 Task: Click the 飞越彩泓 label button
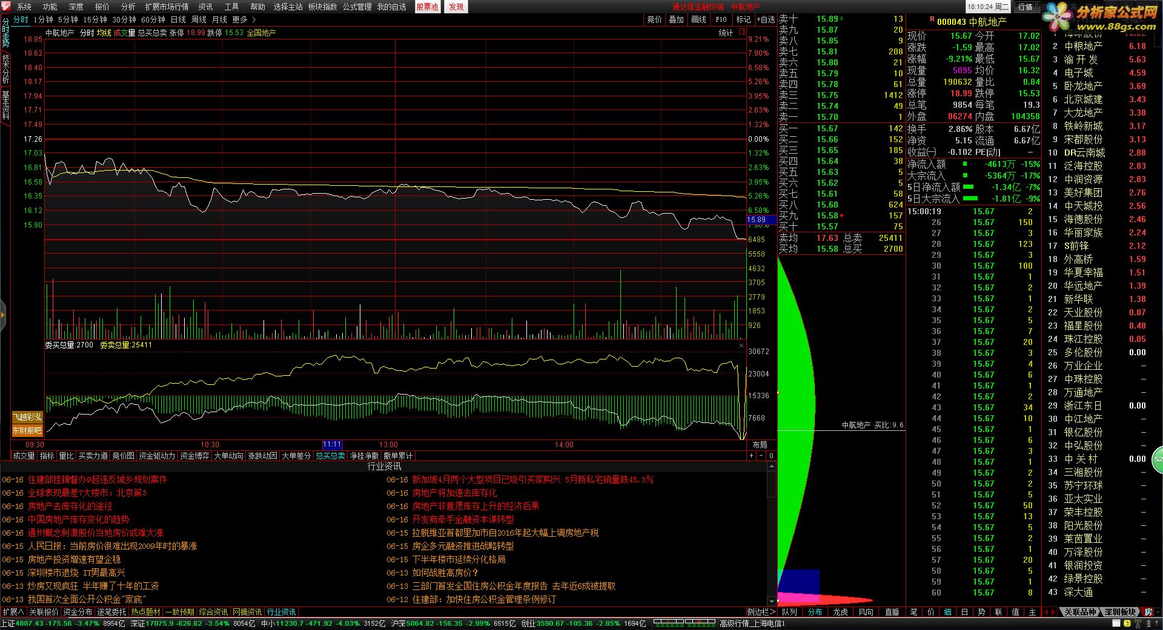tap(28, 418)
